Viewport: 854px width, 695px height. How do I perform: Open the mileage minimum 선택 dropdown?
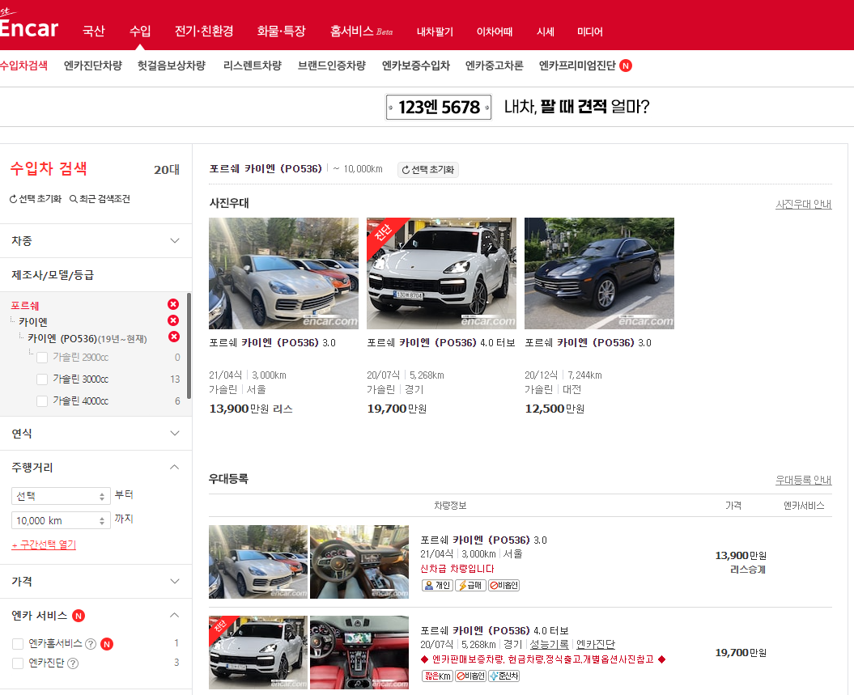click(x=61, y=496)
